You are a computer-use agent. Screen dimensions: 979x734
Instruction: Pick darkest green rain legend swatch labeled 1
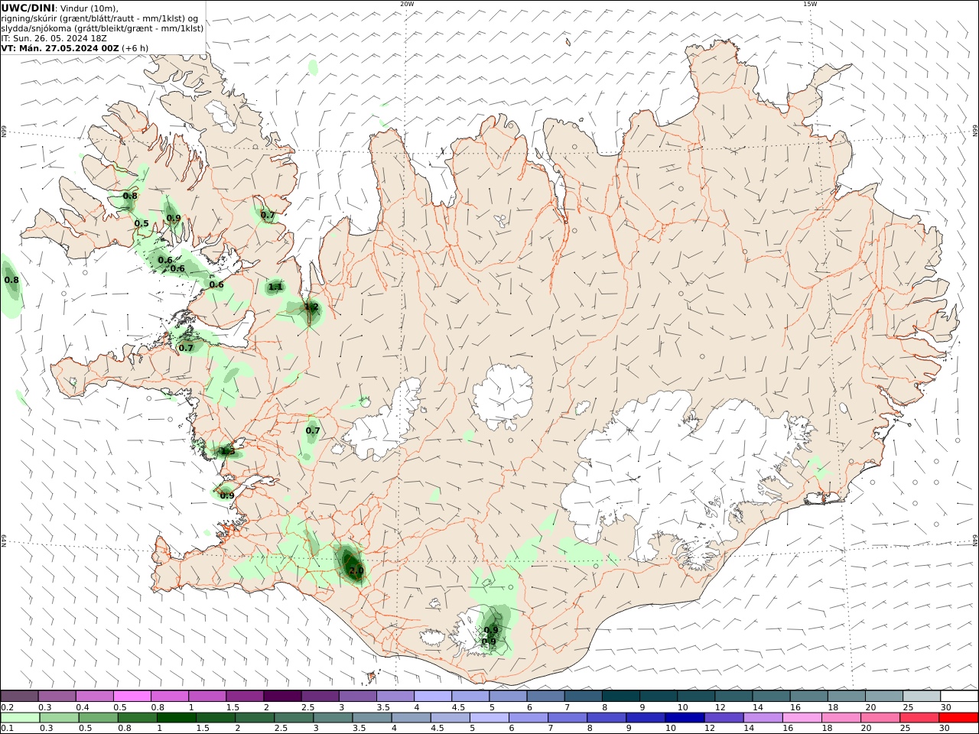click(x=177, y=718)
